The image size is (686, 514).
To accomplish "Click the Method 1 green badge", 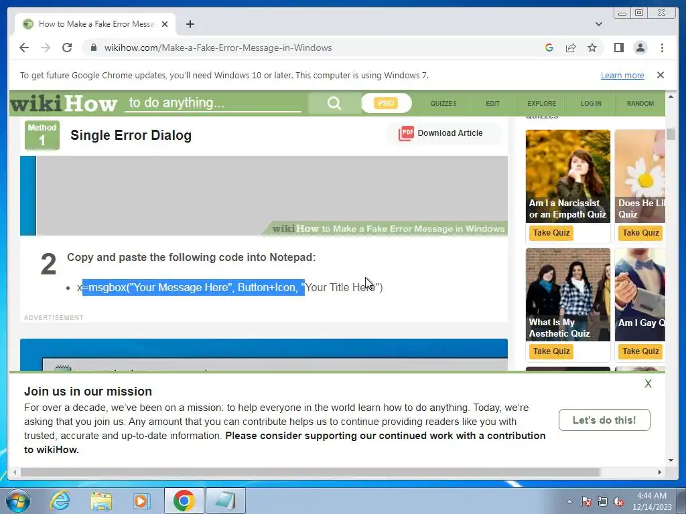I will point(42,135).
